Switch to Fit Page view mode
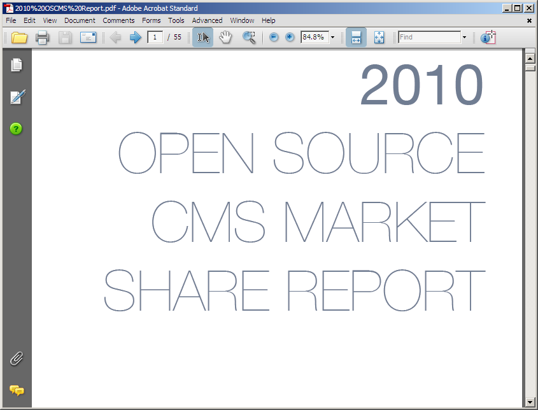538x410 pixels. click(379, 38)
